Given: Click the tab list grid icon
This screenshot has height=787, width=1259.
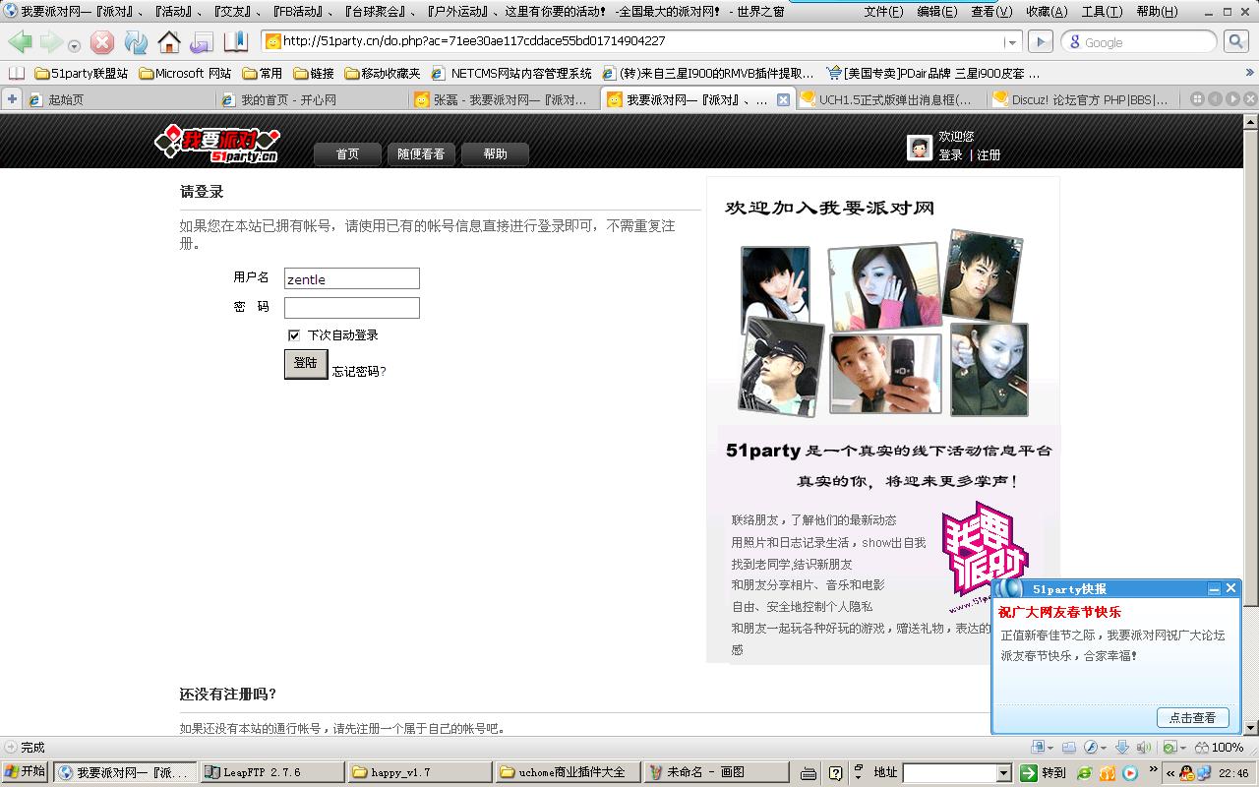Looking at the screenshot, I should pos(1197,99).
